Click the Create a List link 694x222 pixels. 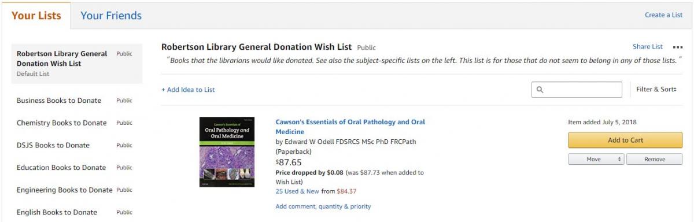coord(663,15)
